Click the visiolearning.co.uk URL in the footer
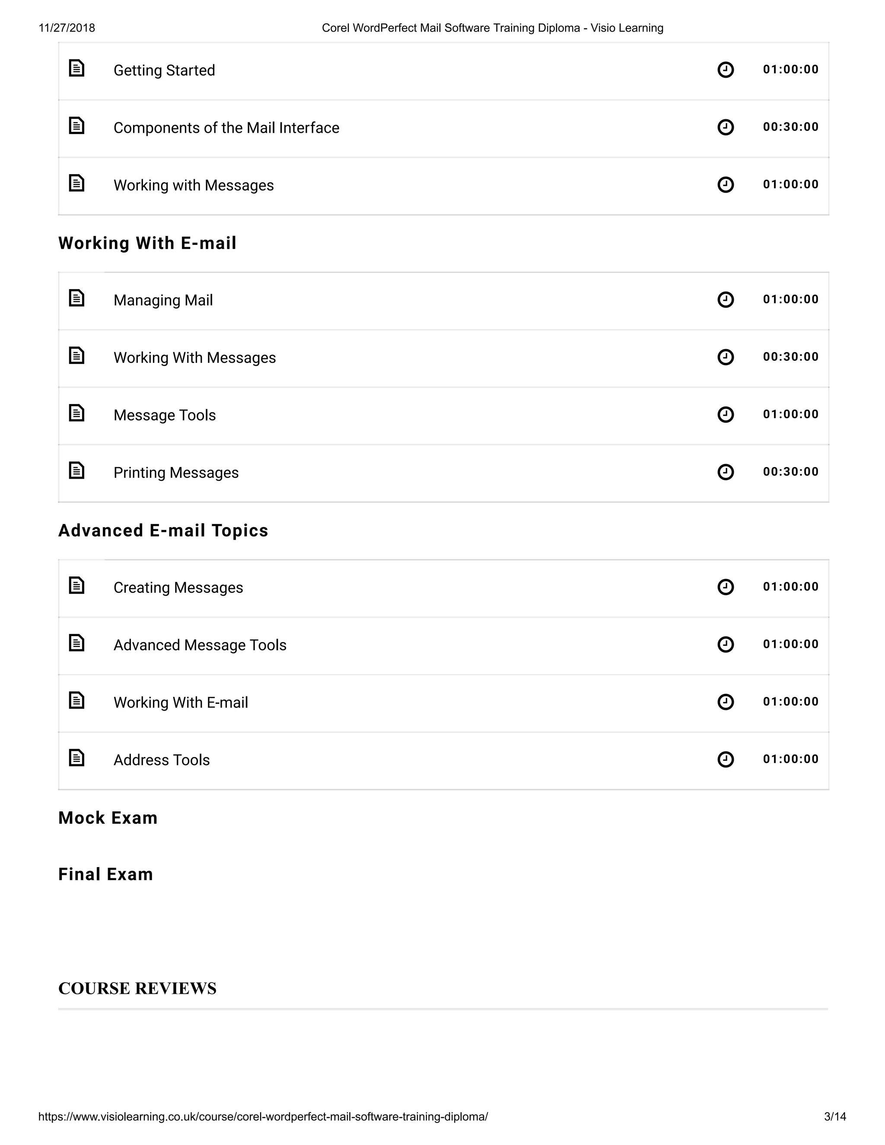Viewport: 885px width, 1145px height. 263,1116
